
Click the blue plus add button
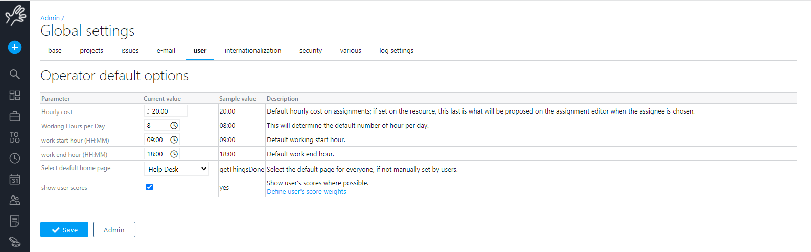(x=15, y=47)
